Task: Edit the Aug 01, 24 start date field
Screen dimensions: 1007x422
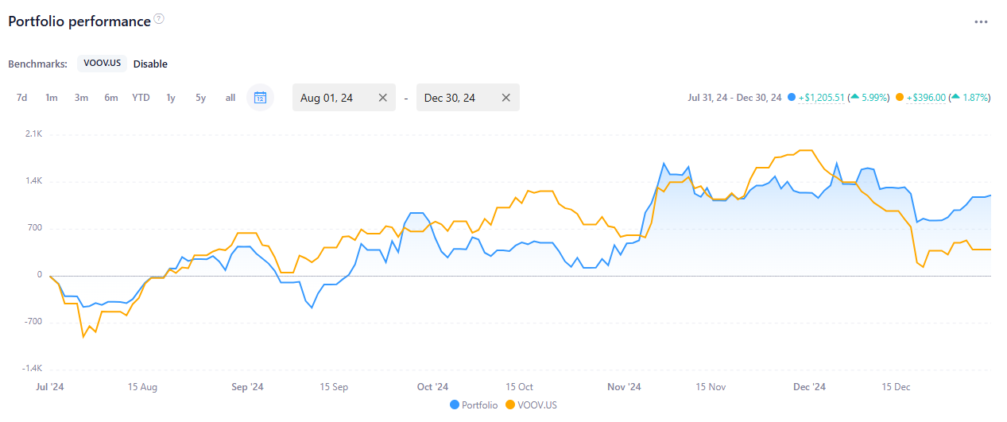Action: [x=344, y=98]
